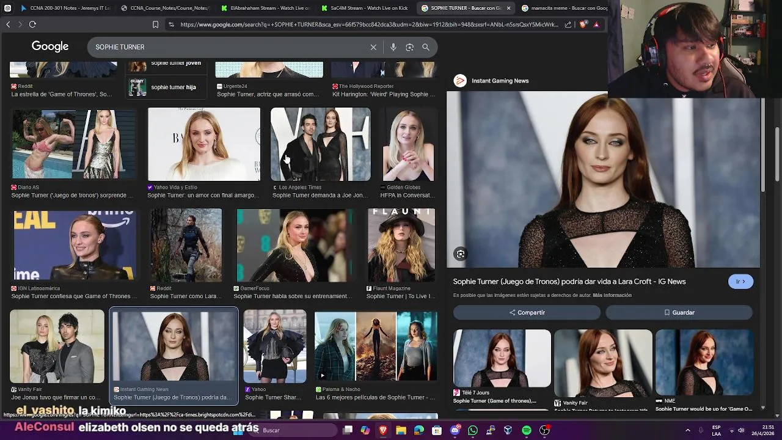Open 'Más información' copyright link

(612, 295)
